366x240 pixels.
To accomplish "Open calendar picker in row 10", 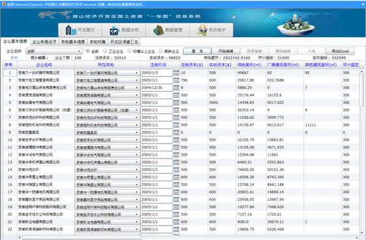I will tap(176, 140).
